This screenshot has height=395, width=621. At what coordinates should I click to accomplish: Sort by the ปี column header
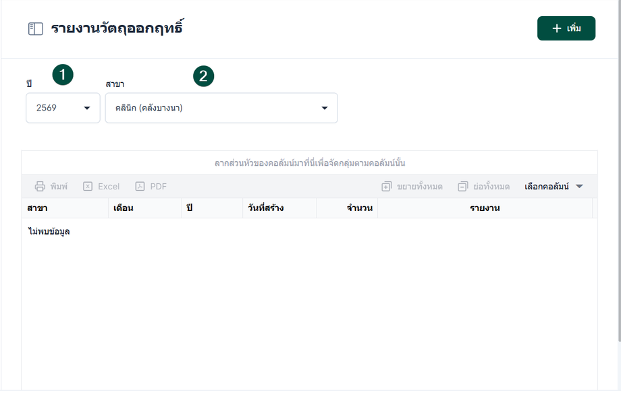(190, 208)
